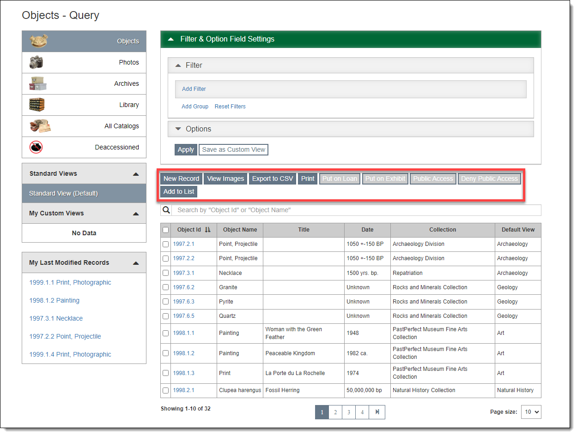Toggle the select-all header checkbox
The height and width of the screenshot is (435, 577).
pyautogui.click(x=166, y=230)
